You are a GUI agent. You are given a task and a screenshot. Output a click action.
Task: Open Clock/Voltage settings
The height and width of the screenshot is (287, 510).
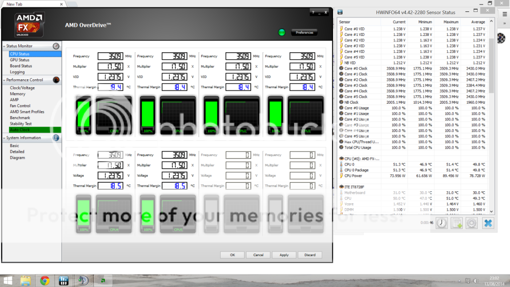coord(22,88)
